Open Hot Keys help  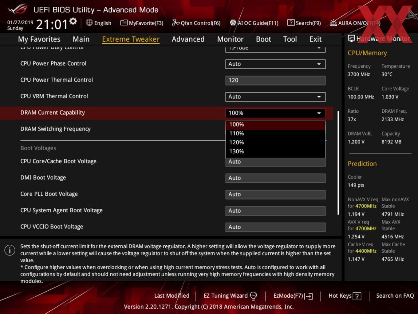[345, 296]
